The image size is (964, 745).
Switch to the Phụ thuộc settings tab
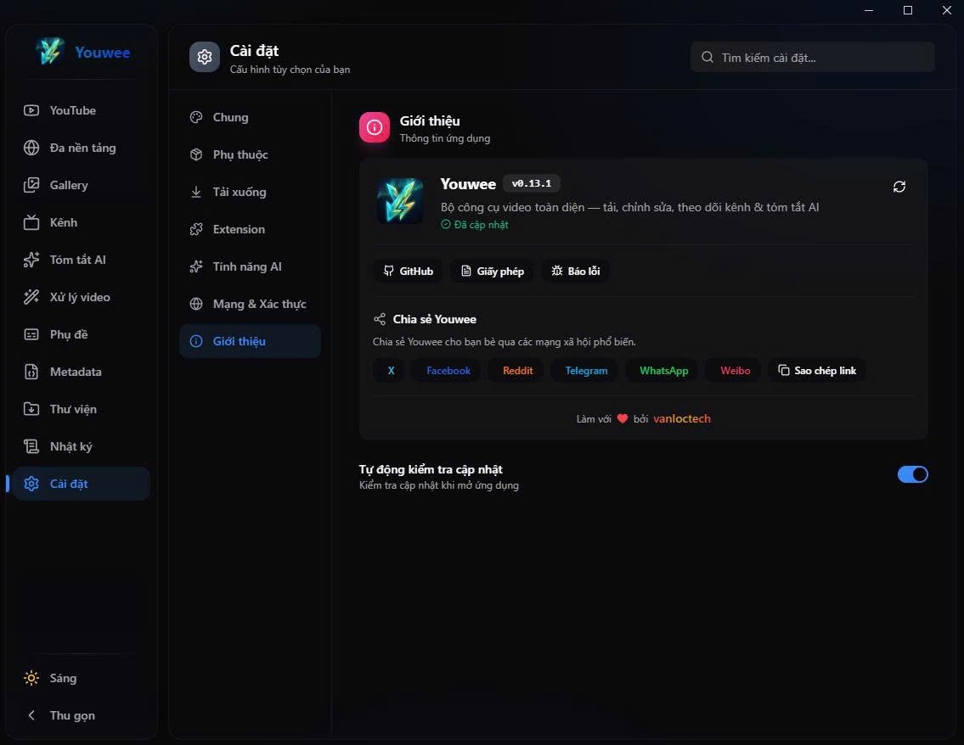(251, 154)
